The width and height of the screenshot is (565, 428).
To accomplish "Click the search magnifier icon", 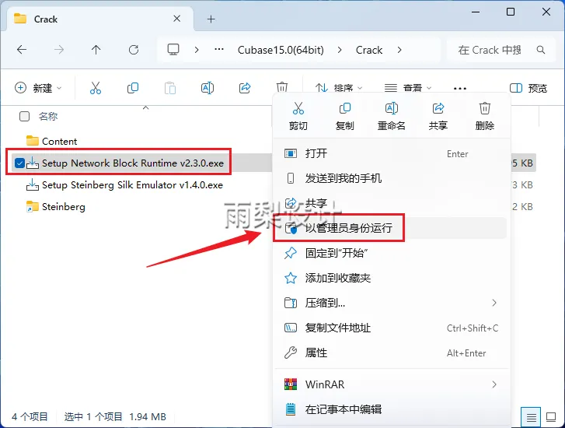I will (540, 50).
